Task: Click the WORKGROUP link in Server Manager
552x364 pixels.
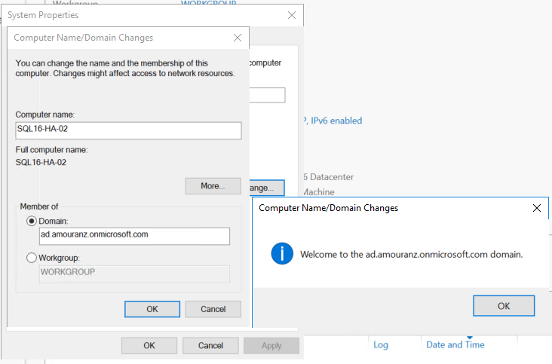Action: tap(208, 2)
